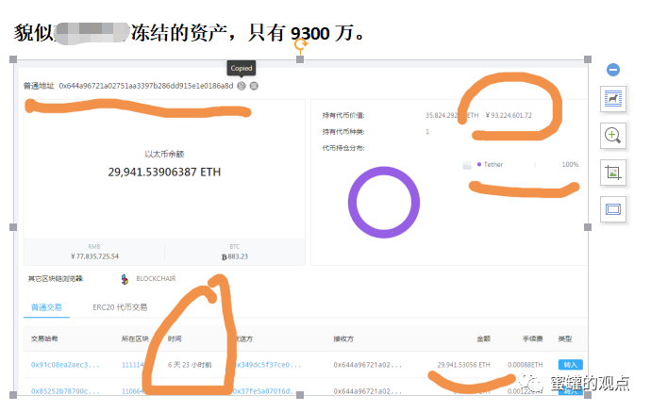Click the magnifier zoom picture icon
Image resolution: width=651 pixels, height=412 pixels.
pyautogui.click(x=613, y=135)
